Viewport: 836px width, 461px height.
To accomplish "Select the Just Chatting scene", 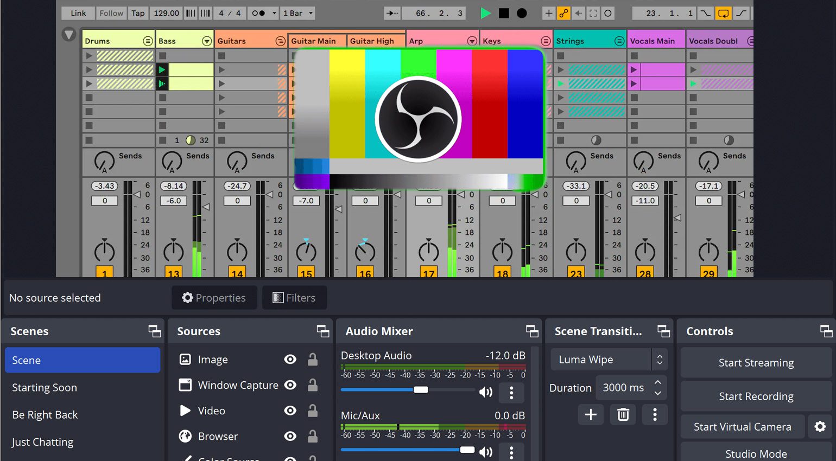I will 83,442.
